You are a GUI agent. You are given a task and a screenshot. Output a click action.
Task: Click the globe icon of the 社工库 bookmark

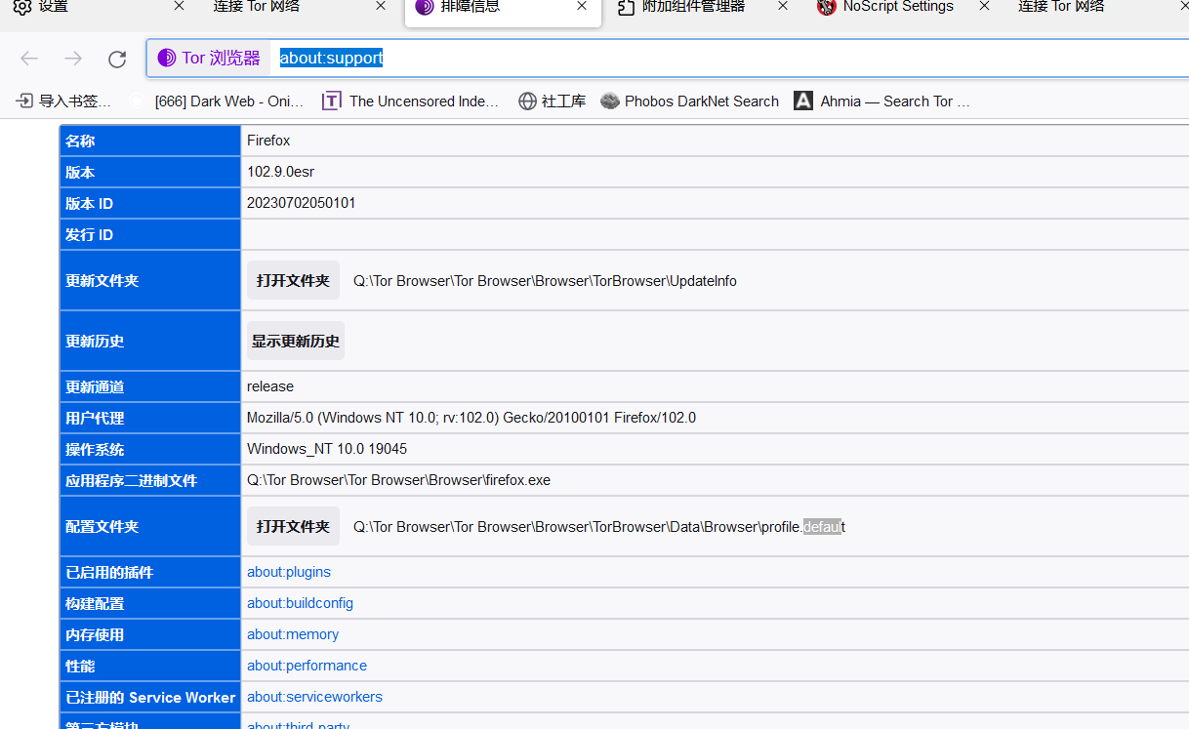tap(528, 101)
